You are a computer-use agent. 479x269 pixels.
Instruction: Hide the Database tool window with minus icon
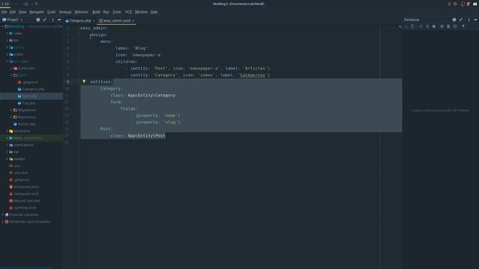pos(475,20)
